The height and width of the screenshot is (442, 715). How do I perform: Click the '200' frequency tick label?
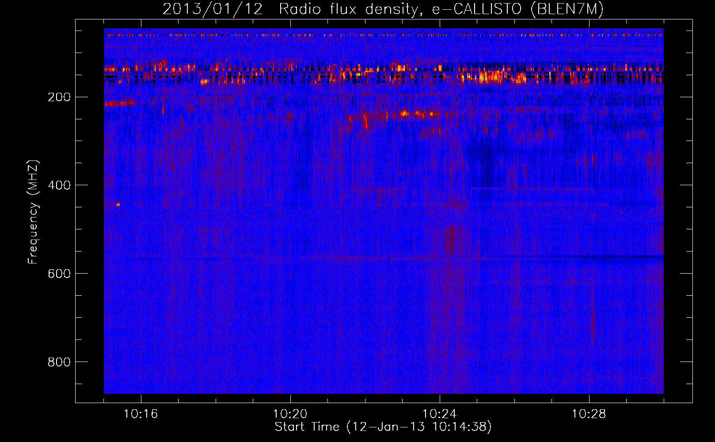tap(59, 97)
